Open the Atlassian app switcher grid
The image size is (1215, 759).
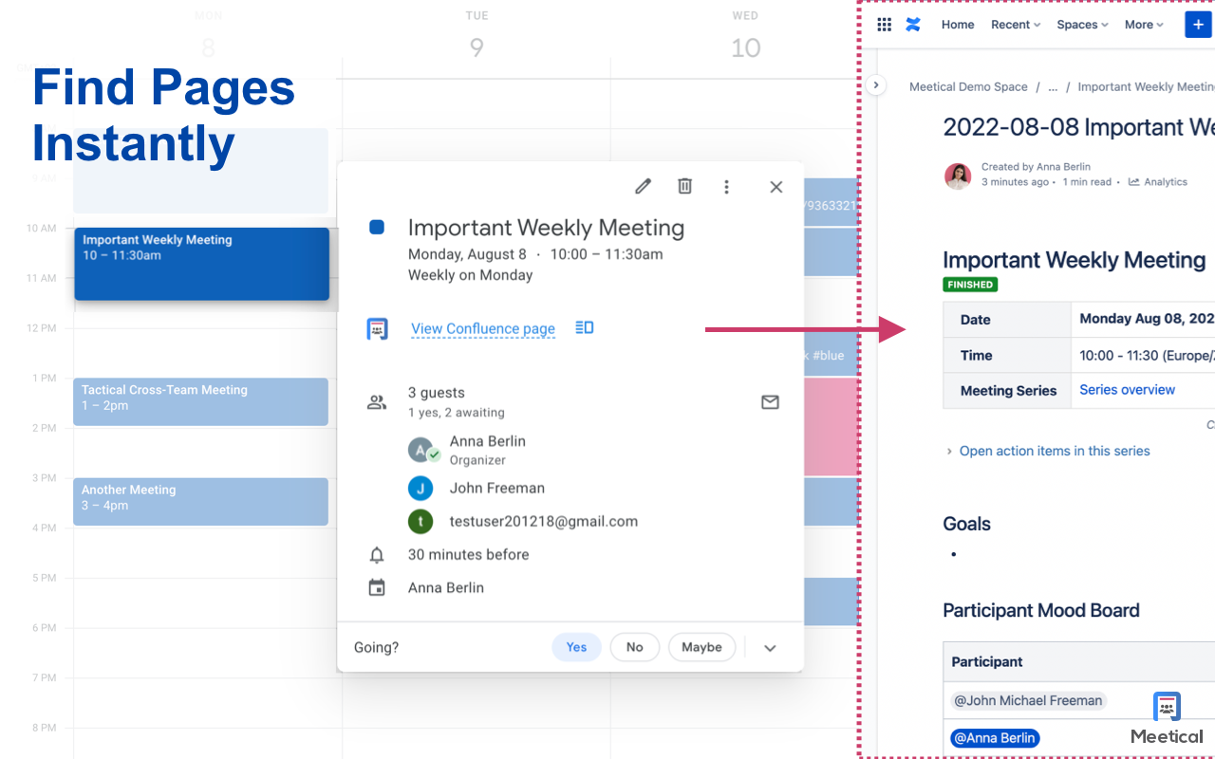[884, 24]
